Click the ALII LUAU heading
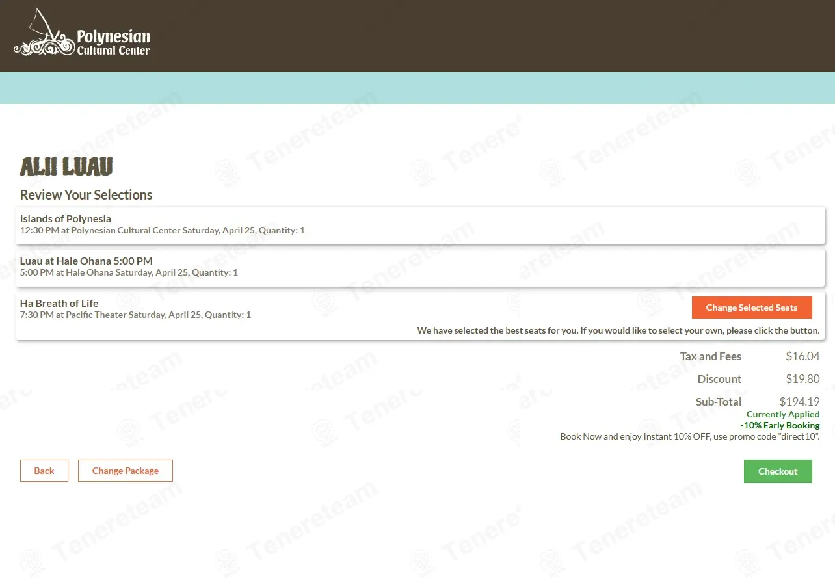Image resolution: width=835 pixels, height=578 pixels. pos(66,167)
